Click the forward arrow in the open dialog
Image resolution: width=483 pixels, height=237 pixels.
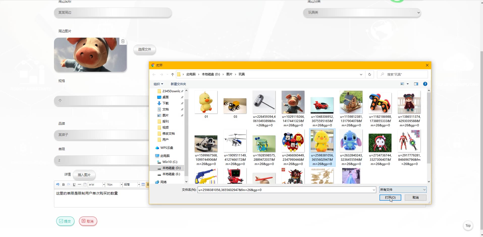tap(162, 74)
